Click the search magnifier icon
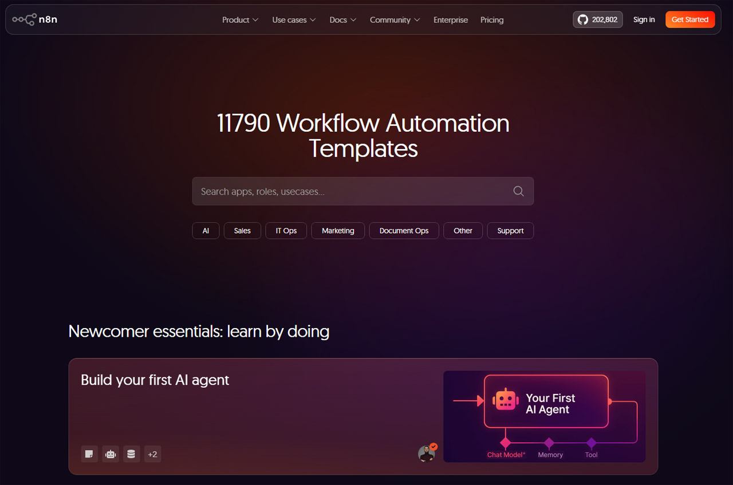The image size is (733, 485). click(518, 191)
